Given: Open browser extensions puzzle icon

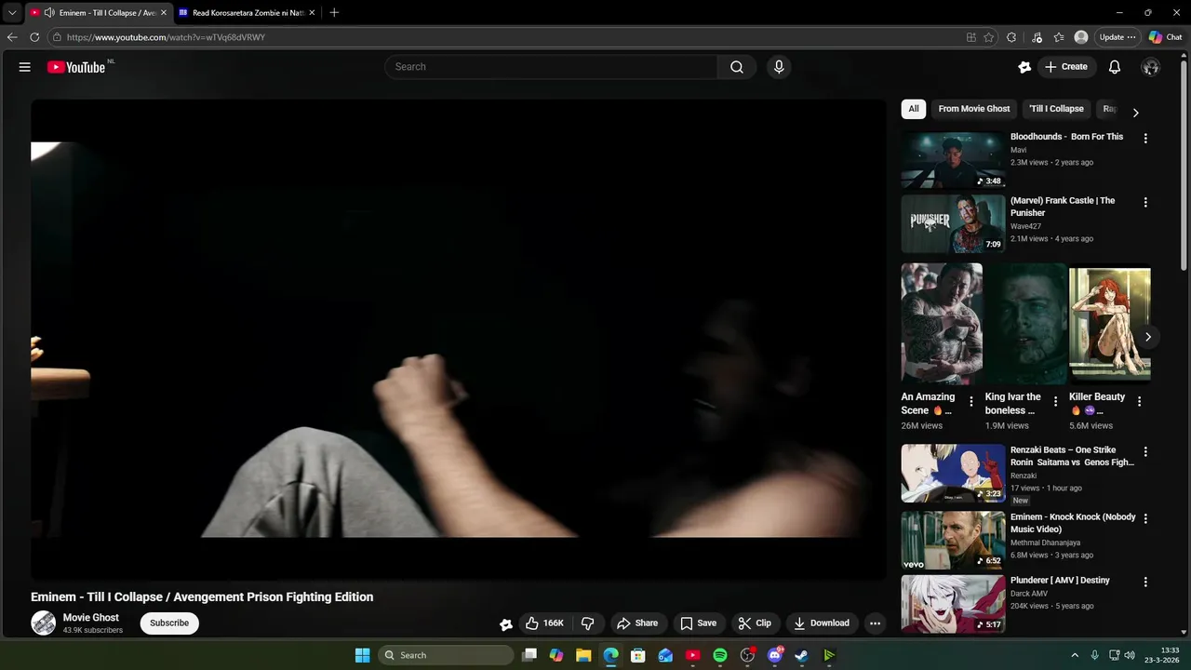Looking at the screenshot, I should pyautogui.click(x=1012, y=37).
